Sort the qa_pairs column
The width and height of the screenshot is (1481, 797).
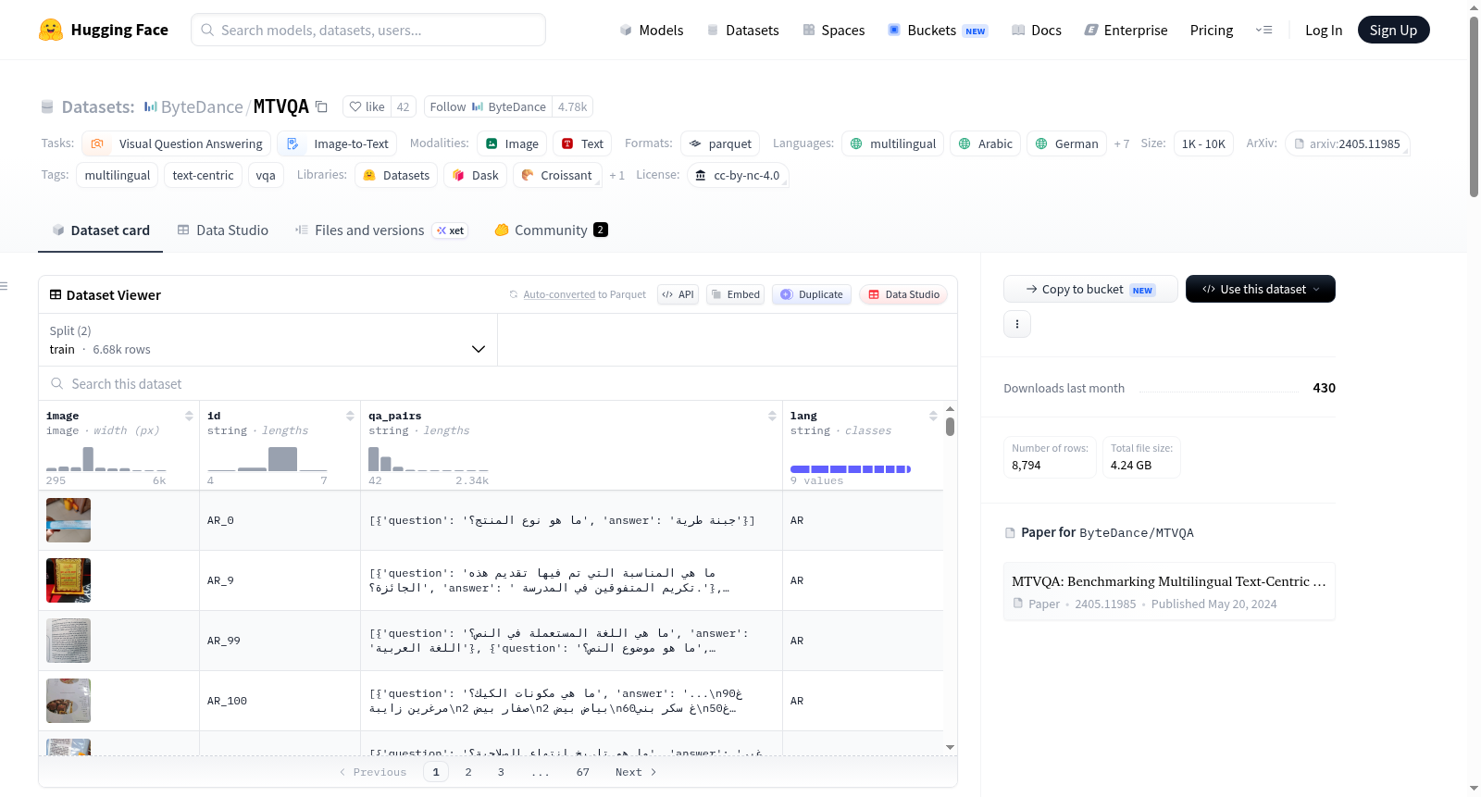(772, 416)
